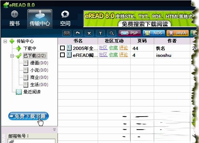Open the 最近阅读 recent reading node
199x143 pixels.
tap(32, 92)
